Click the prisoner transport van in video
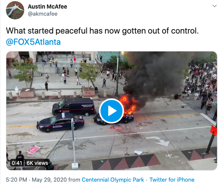 [74, 107]
